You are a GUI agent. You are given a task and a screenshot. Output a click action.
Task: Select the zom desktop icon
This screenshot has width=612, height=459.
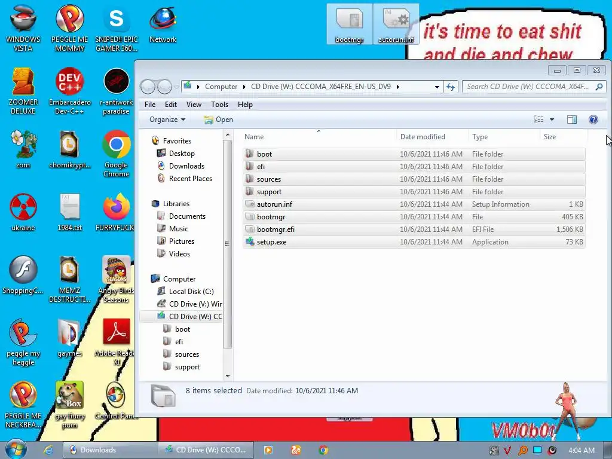(x=23, y=148)
